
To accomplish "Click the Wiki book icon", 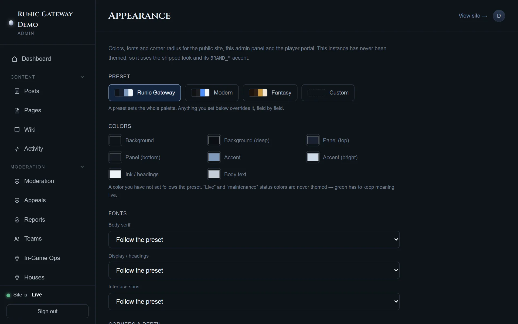I will (x=17, y=130).
